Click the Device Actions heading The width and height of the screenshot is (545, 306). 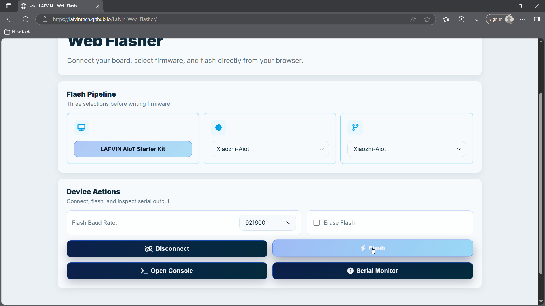point(93,192)
